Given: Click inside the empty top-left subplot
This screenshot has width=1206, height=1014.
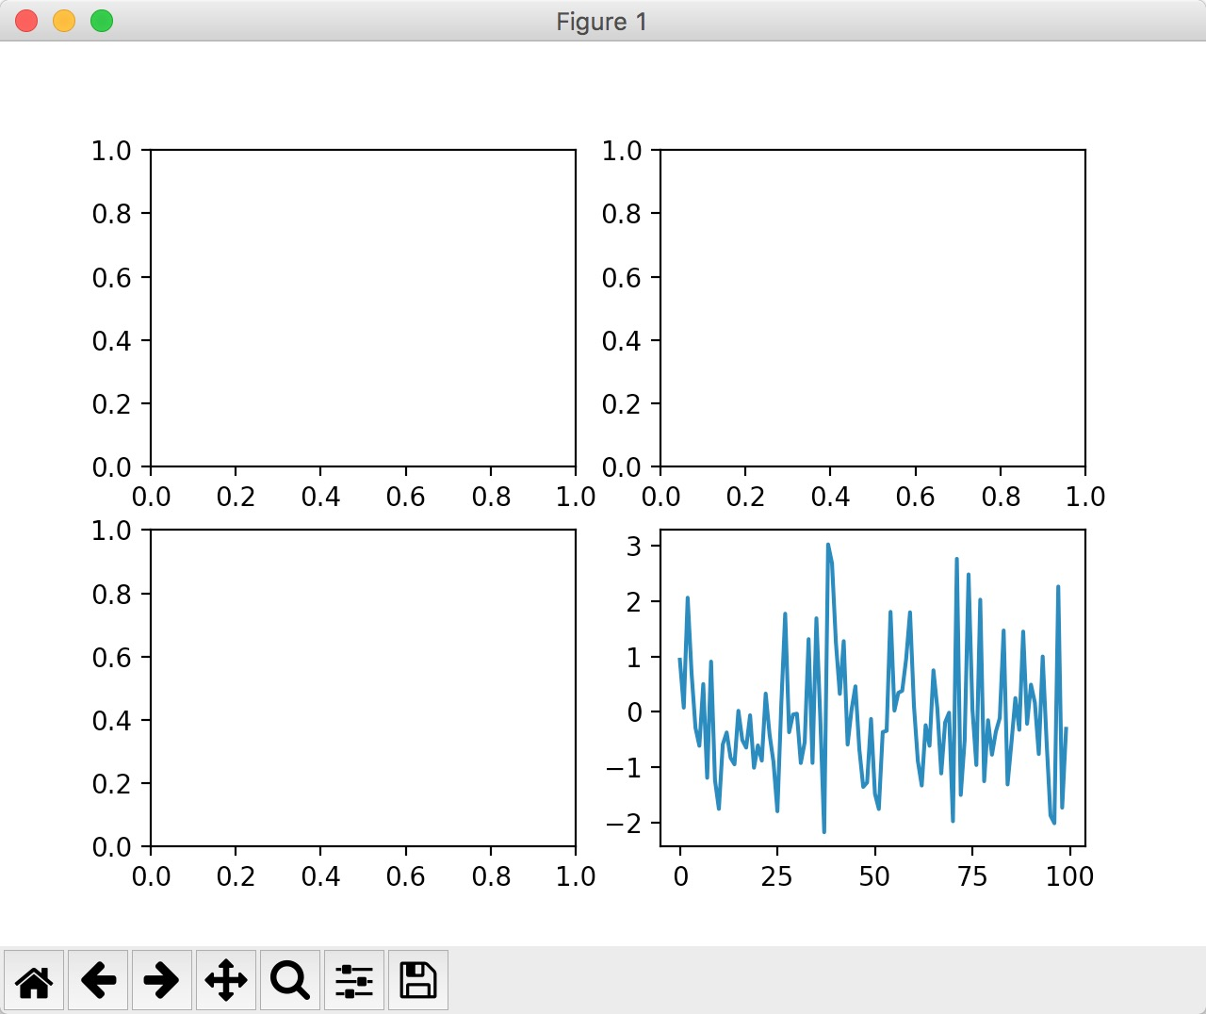Looking at the screenshot, I should point(363,306).
